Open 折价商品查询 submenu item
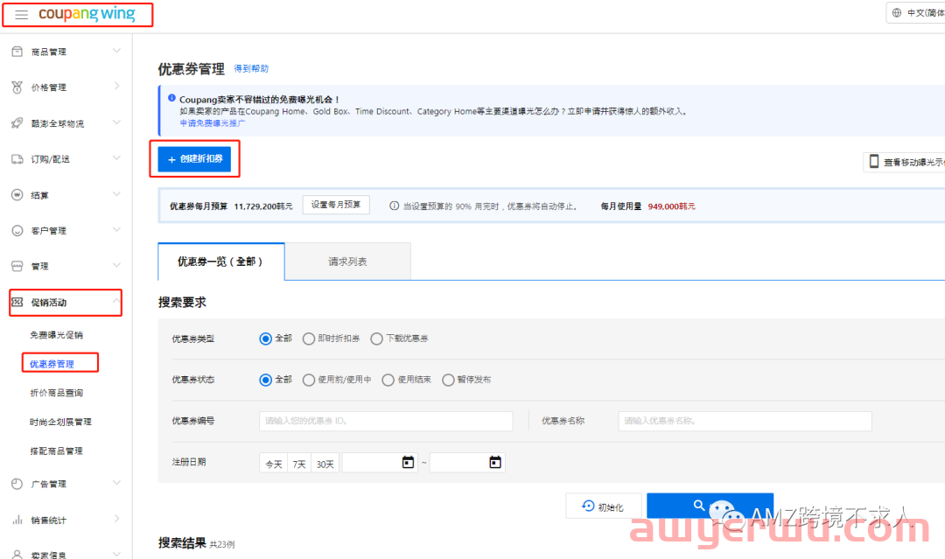945x559 pixels. (x=57, y=393)
